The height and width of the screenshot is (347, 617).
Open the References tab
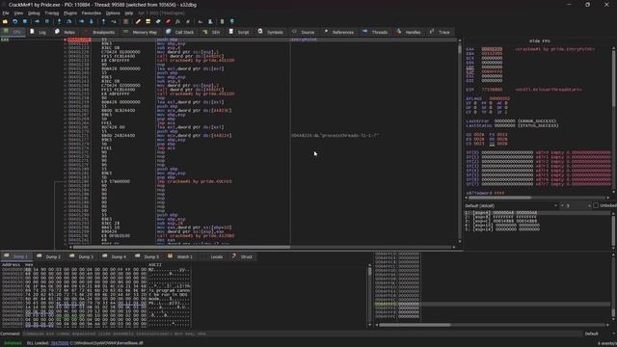tap(338, 32)
